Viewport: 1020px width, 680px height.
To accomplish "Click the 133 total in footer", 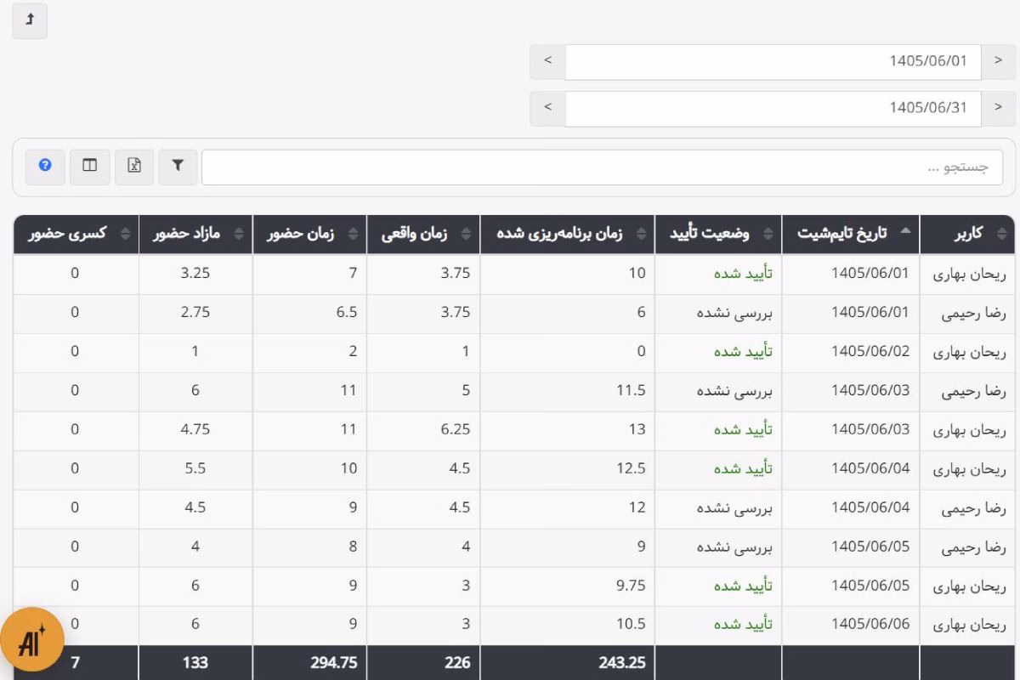I will tap(195, 662).
